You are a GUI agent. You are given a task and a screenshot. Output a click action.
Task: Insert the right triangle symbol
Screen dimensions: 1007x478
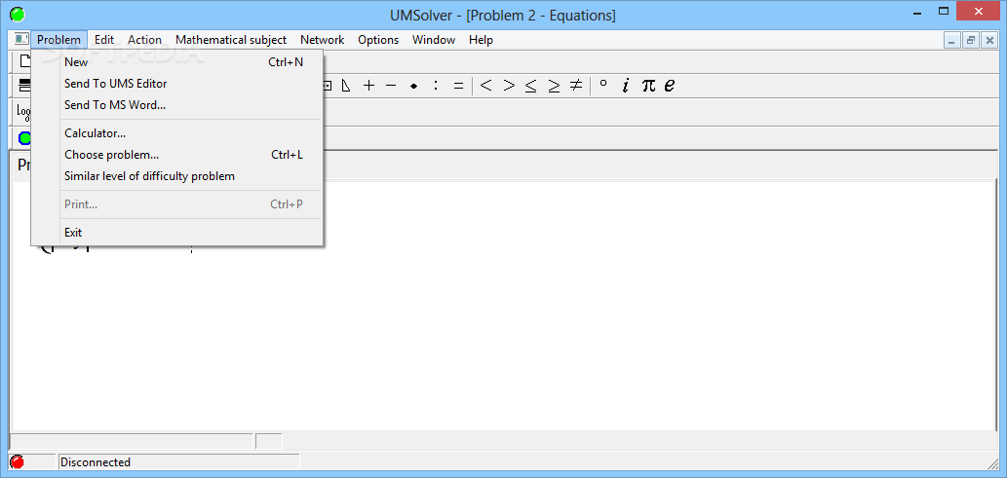pyautogui.click(x=346, y=86)
